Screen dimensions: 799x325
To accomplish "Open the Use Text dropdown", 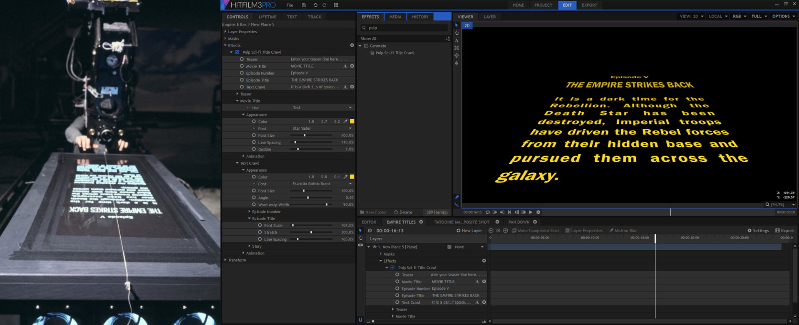I will pyautogui.click(x=323, y=108).
